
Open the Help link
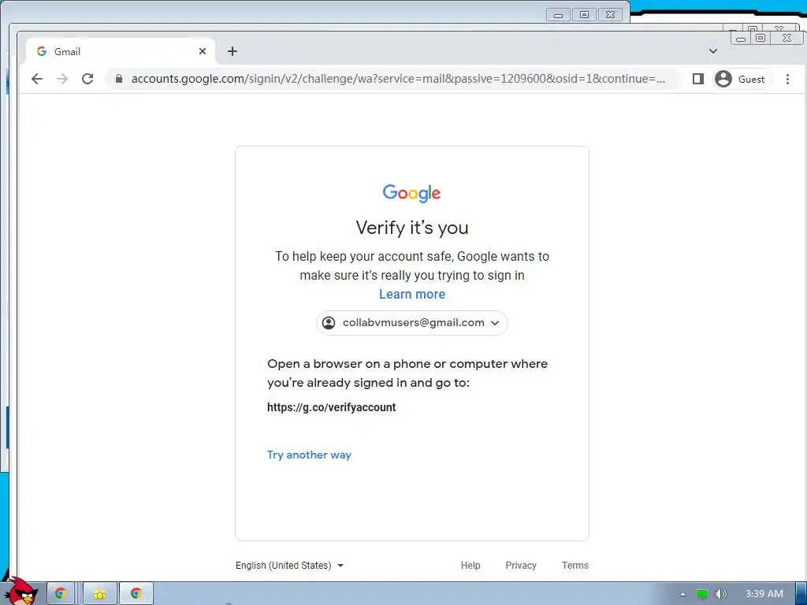[470, 566]
